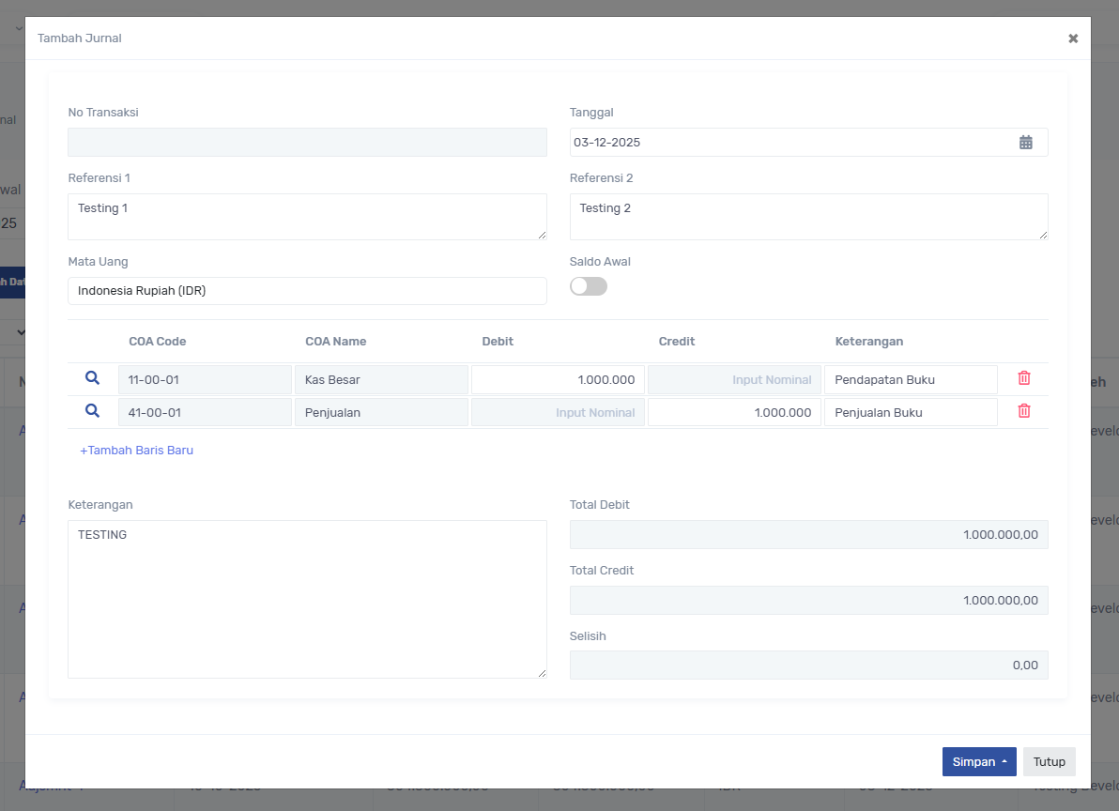
Task: Open the Mata Uang currency dropdown
Action: 307,291
